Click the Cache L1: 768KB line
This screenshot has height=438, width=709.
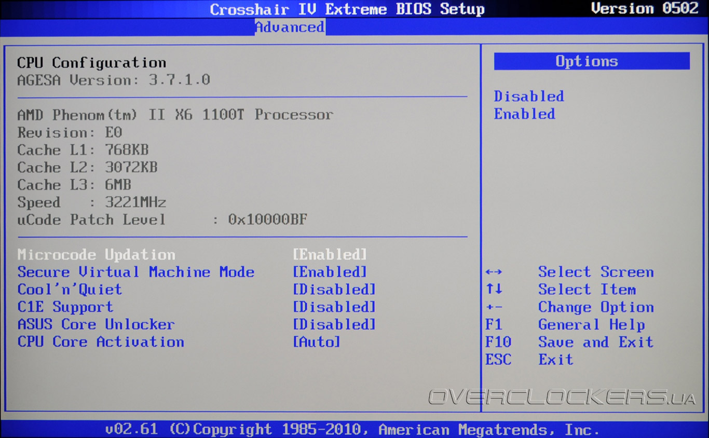coord(83,150)
